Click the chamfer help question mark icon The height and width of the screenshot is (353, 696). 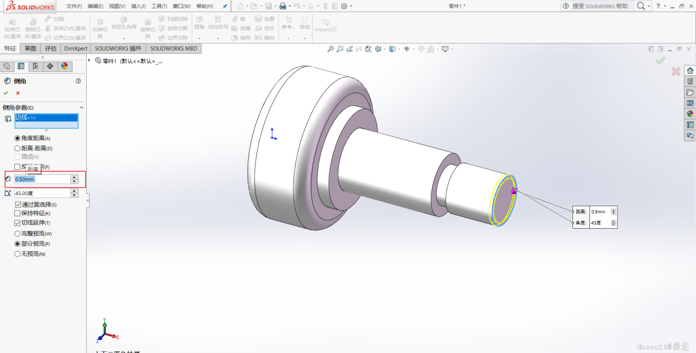pos(78,81)
